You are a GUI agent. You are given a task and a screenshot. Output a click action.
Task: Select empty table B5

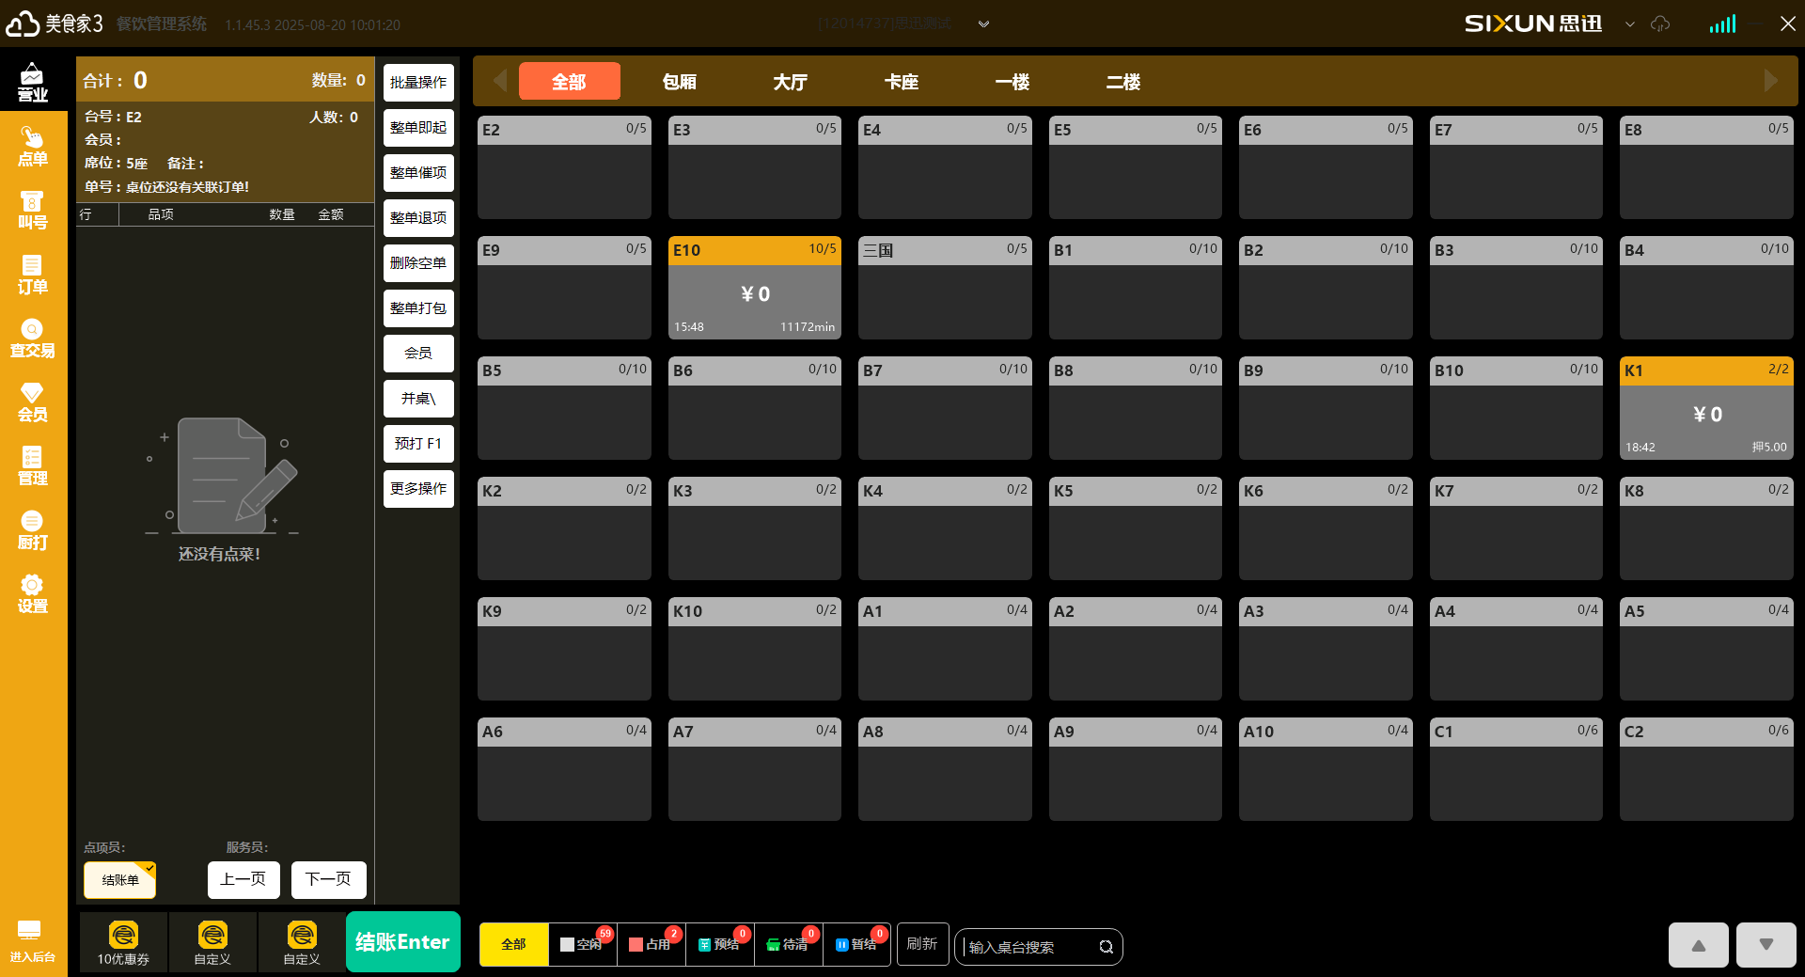(x=564, y=408)
